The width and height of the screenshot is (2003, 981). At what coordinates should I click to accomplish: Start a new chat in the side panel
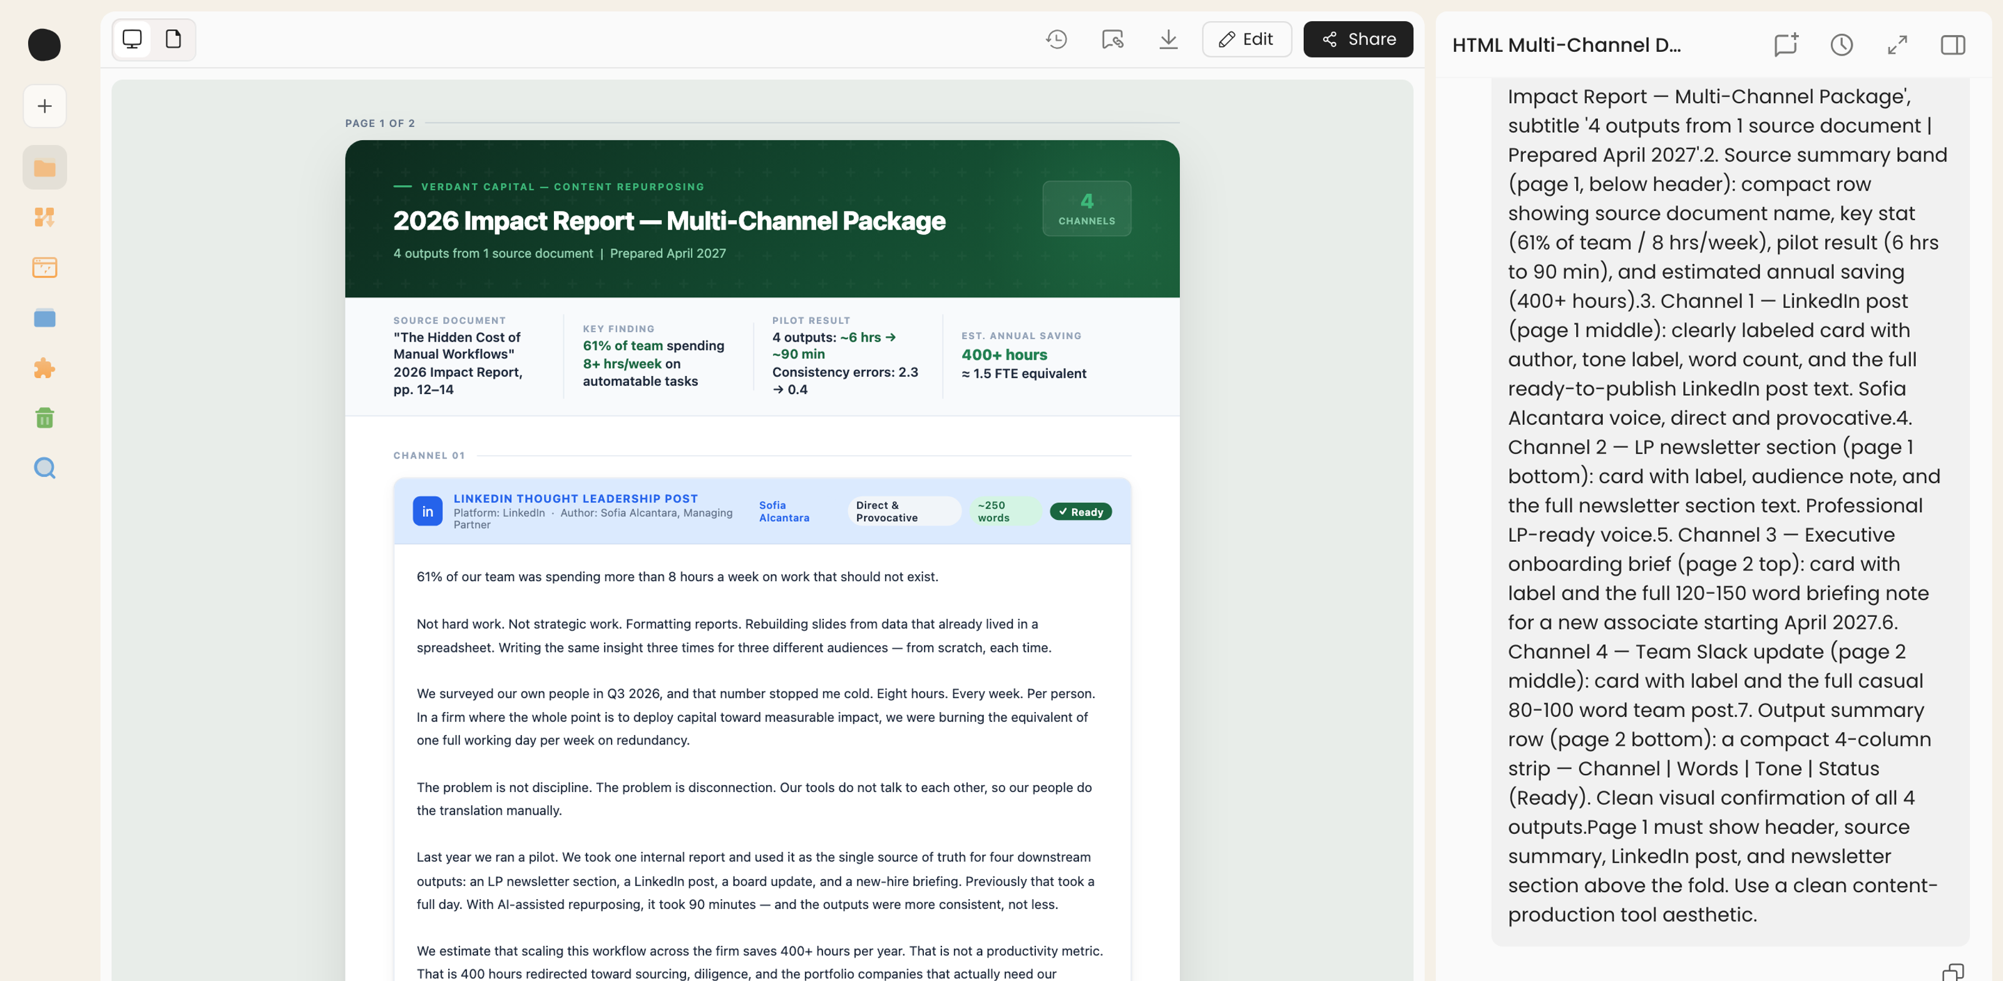tap(1786, 44)
